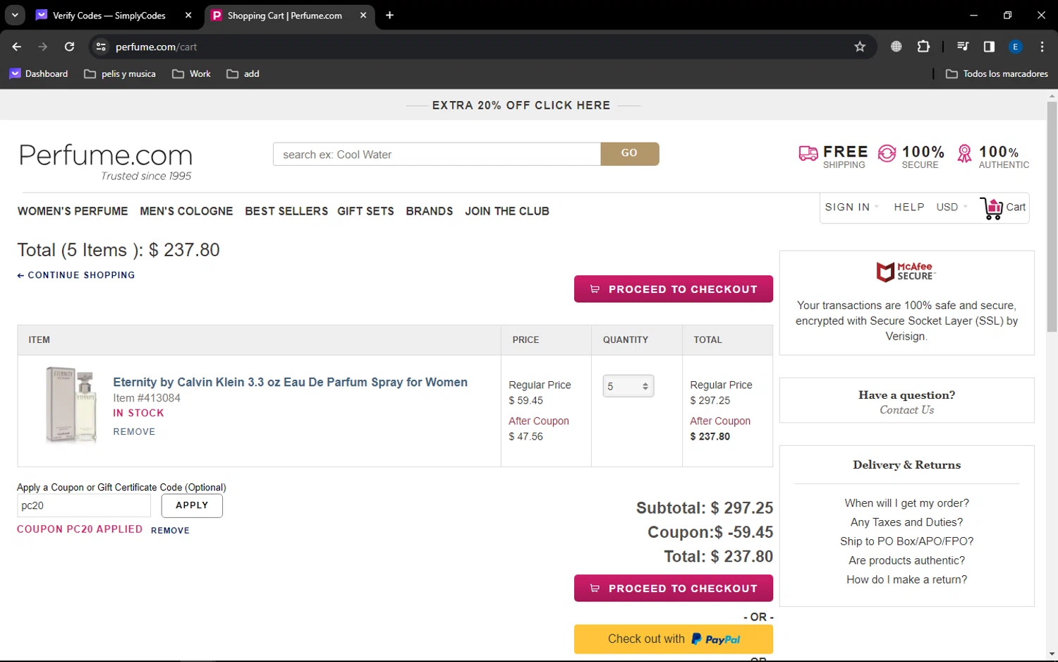Click Continue Shopping link
1058x662 pixels.
76,275
